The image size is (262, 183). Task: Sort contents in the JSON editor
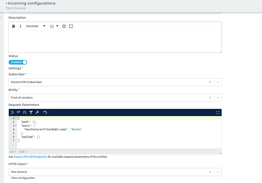25,112
